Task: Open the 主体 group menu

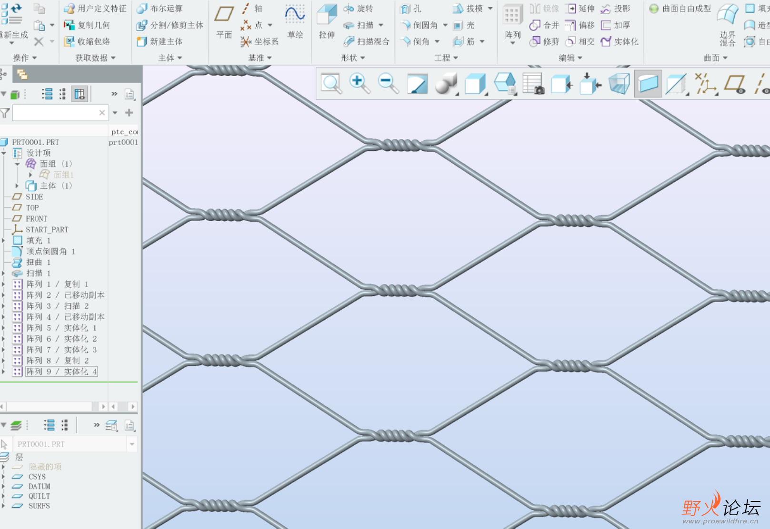Action: click(170, 58)
